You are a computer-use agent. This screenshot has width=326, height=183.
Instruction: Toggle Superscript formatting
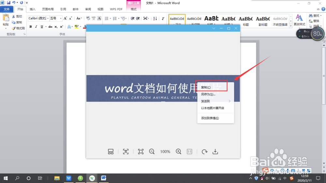click(x=61, y=27)
